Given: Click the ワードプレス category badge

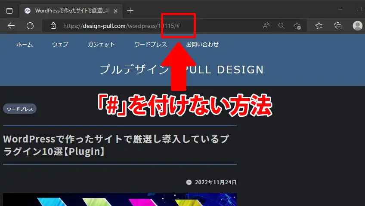Looking at the screenshot, I should tap(20, 109).
